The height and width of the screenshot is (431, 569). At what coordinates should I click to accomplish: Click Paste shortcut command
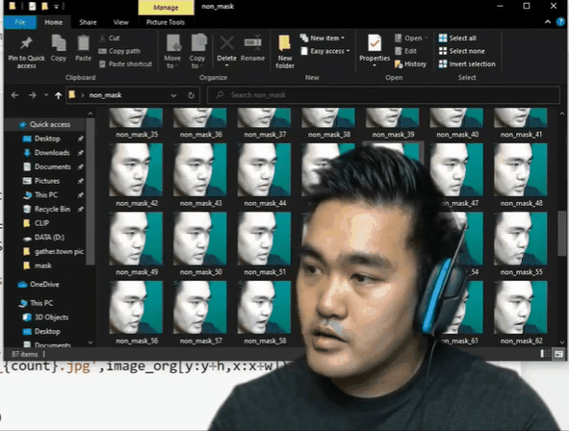(125, 64)
